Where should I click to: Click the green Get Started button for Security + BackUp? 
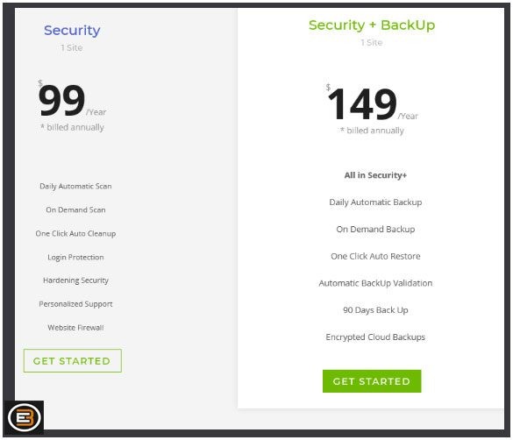coord(372,381)
